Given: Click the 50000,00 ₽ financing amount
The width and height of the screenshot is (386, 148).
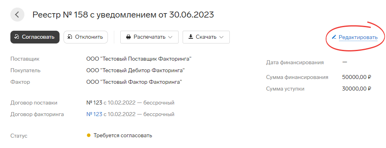Looking at the screenshot, I should [356, 77].
